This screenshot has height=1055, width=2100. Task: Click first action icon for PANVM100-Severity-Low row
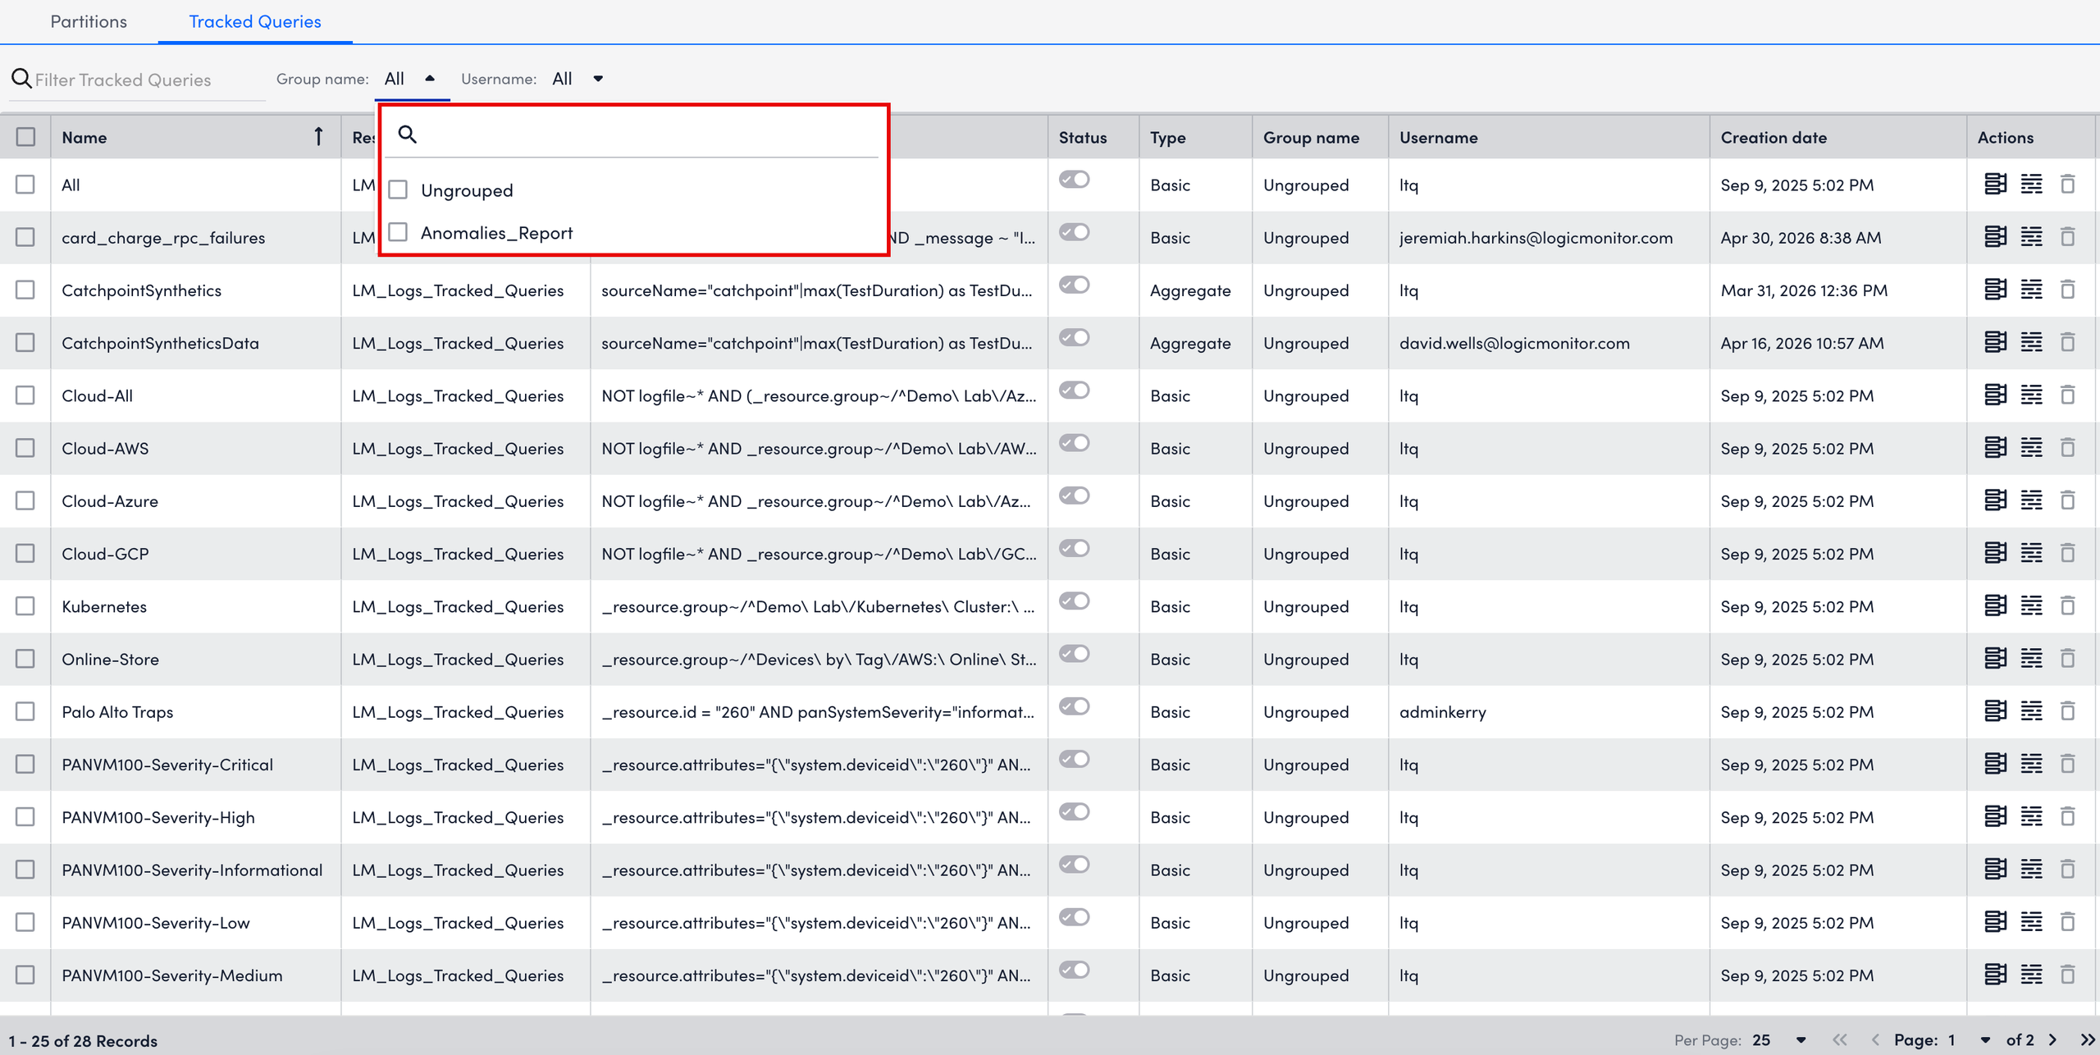(x=1995, y=922)
